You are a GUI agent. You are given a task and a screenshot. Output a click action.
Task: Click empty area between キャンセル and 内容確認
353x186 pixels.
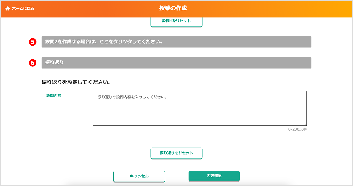click(177, 176)
